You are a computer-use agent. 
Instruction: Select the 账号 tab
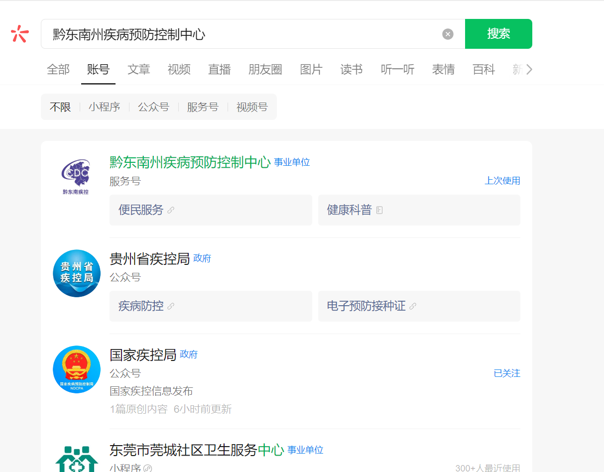coord(99,70)
